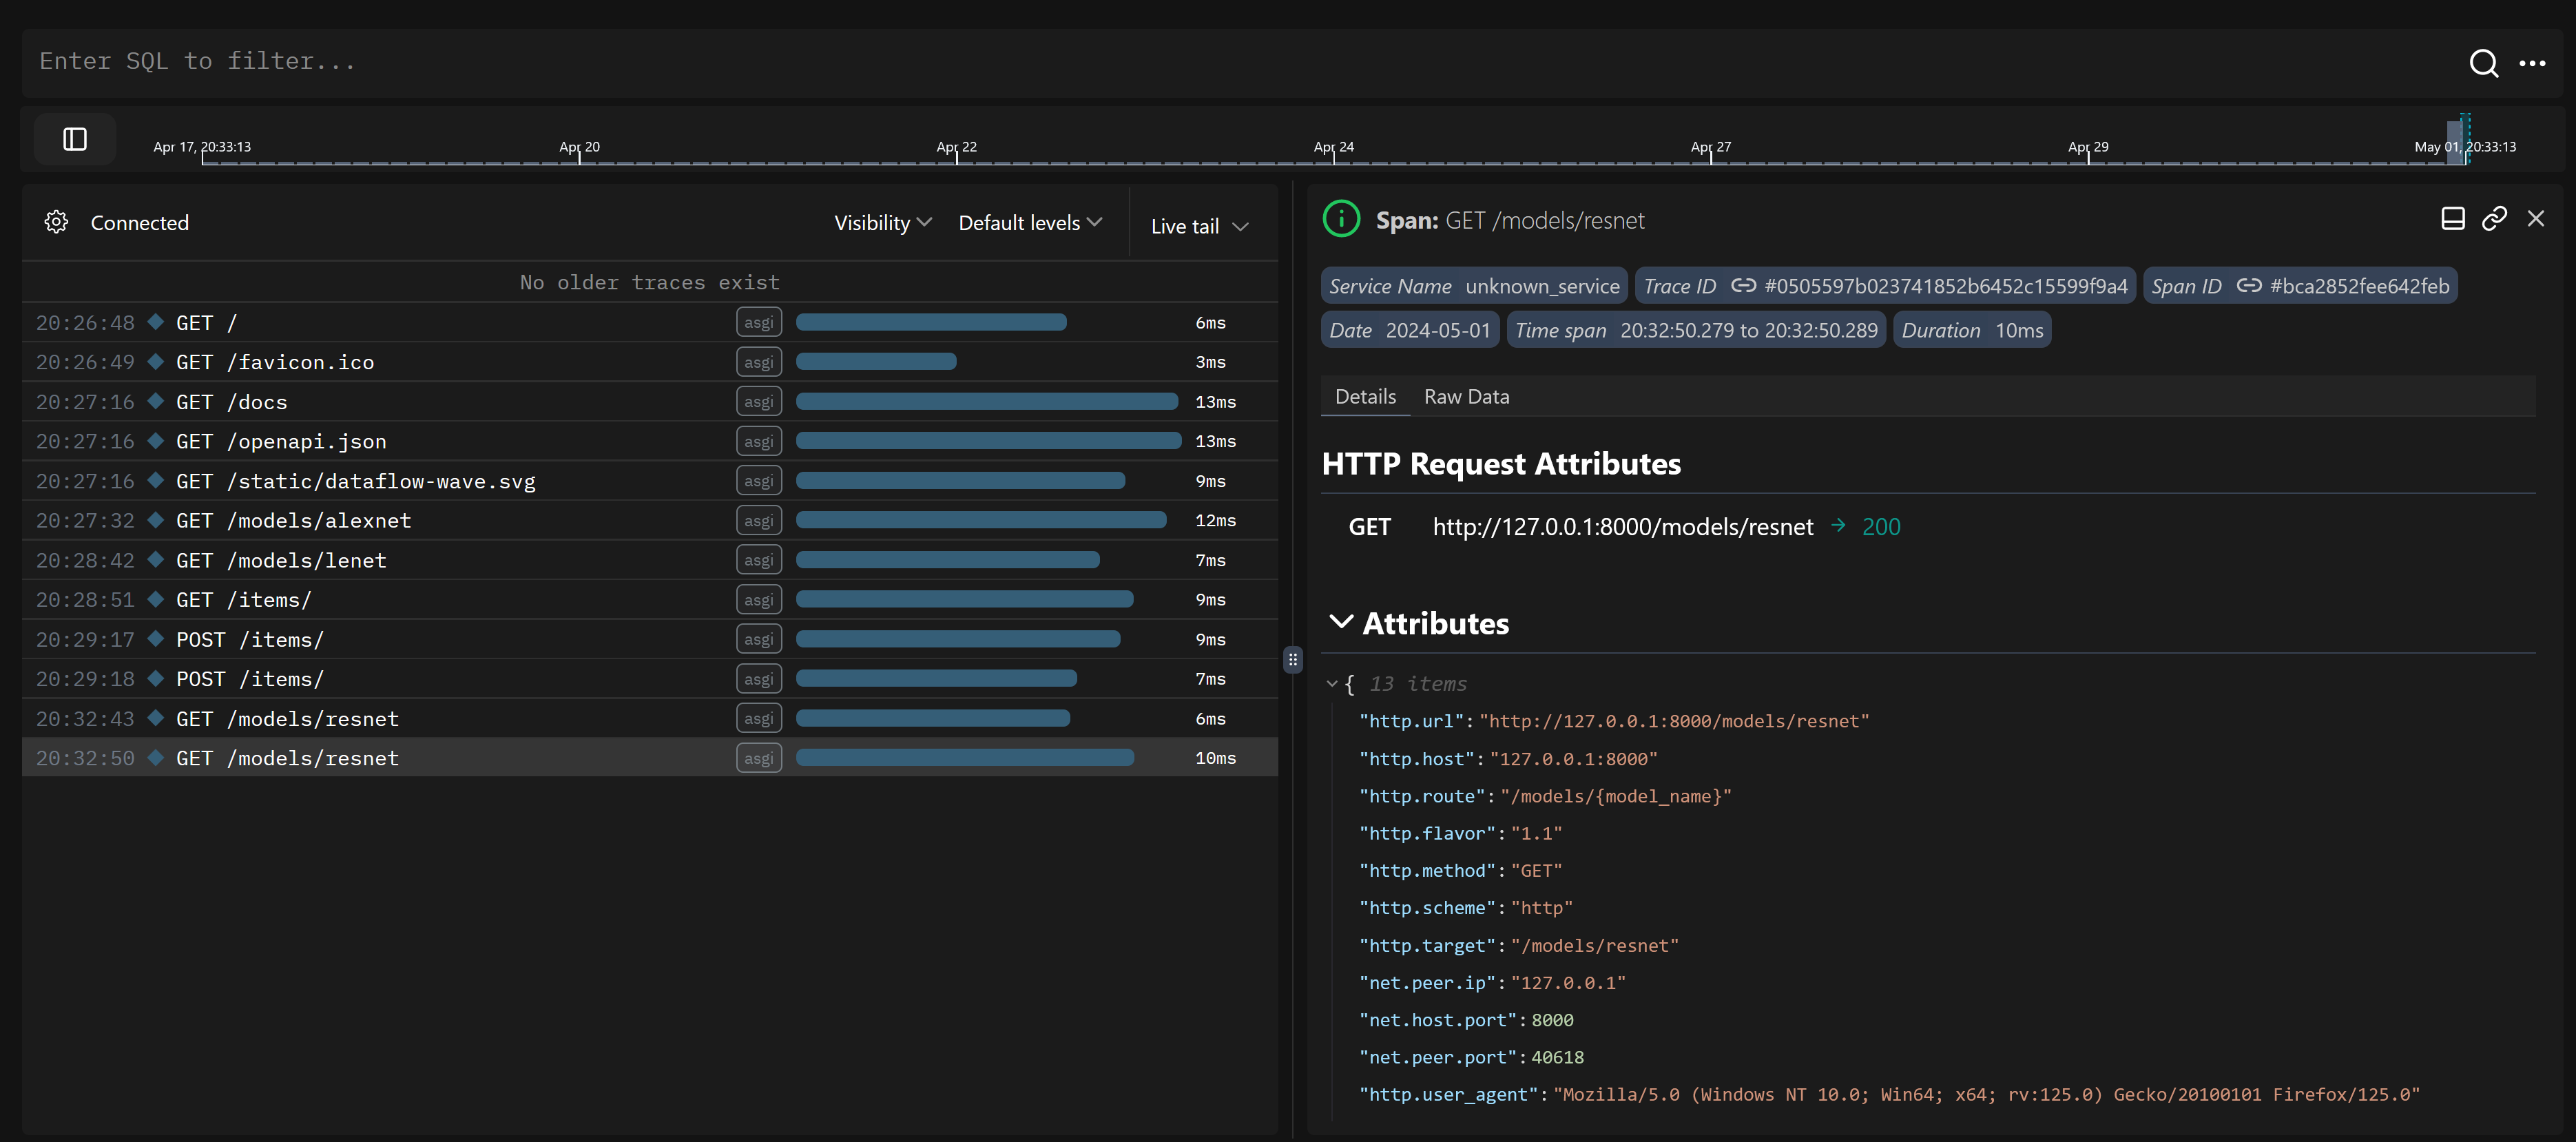
Task: Collapse the 13 items JSON tree
Action: [x=1332, y=684]
